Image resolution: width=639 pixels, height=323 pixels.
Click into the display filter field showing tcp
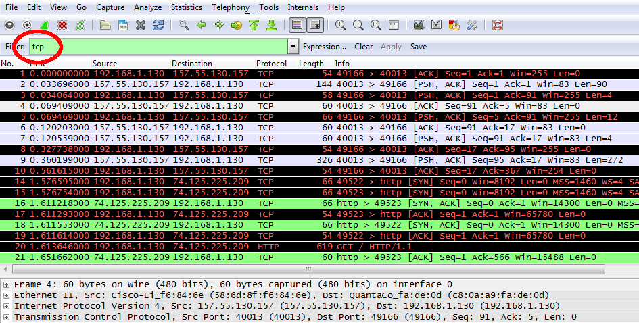(x=158, y=47)
